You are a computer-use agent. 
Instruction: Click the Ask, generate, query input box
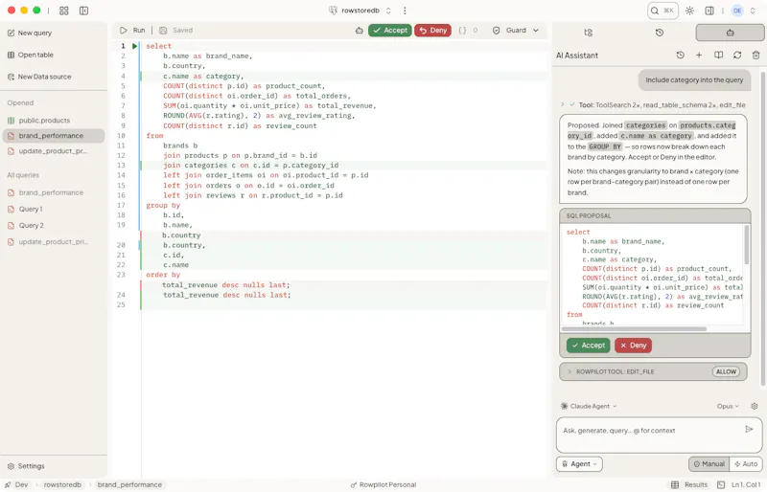659,435
